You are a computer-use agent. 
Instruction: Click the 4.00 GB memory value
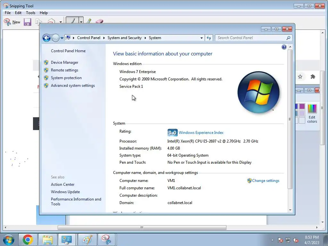pyautogui.click(x=174, y=148)
